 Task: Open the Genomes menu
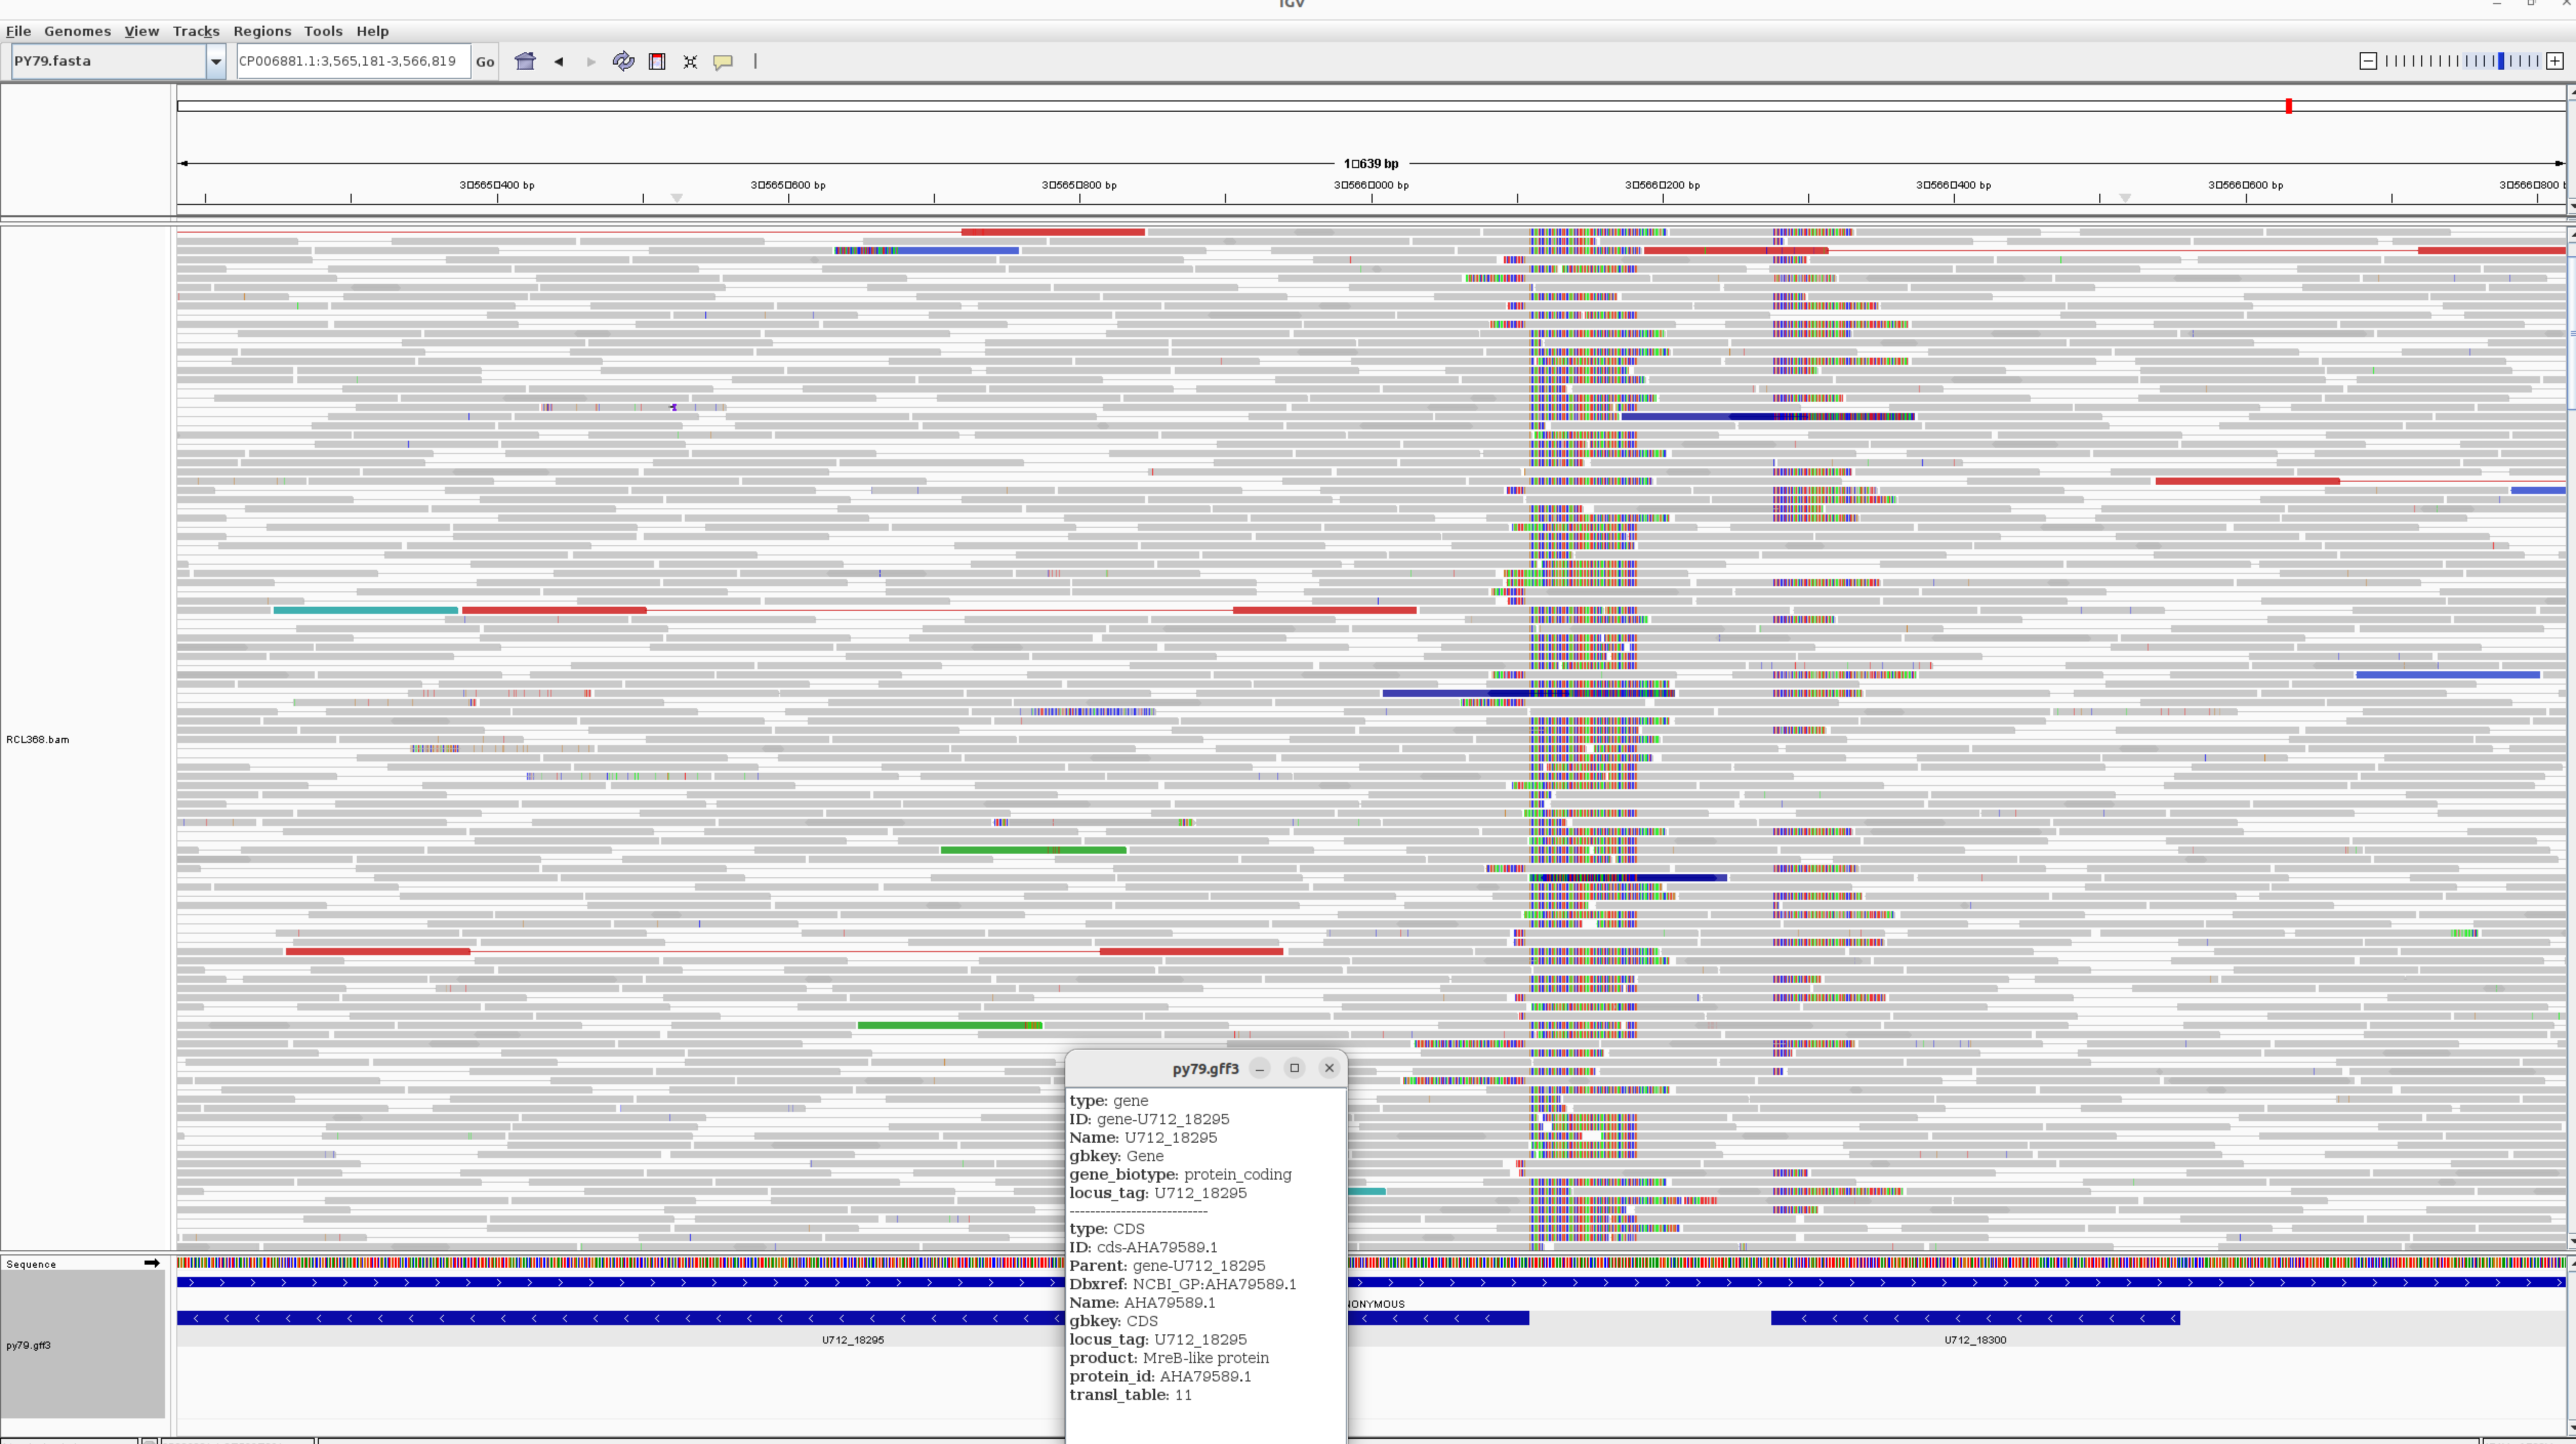point(77,31)
